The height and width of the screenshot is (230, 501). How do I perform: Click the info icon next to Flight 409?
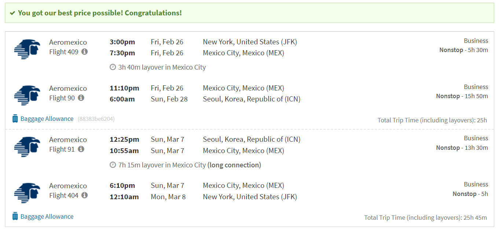84,52
